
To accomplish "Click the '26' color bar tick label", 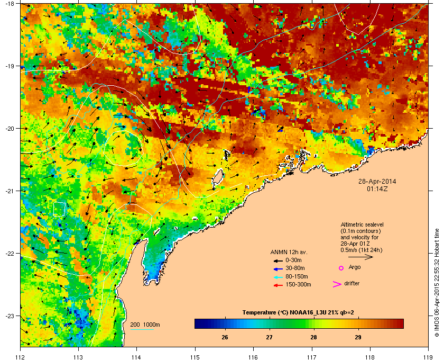I will pyautogui.click(x=225, y=337).
